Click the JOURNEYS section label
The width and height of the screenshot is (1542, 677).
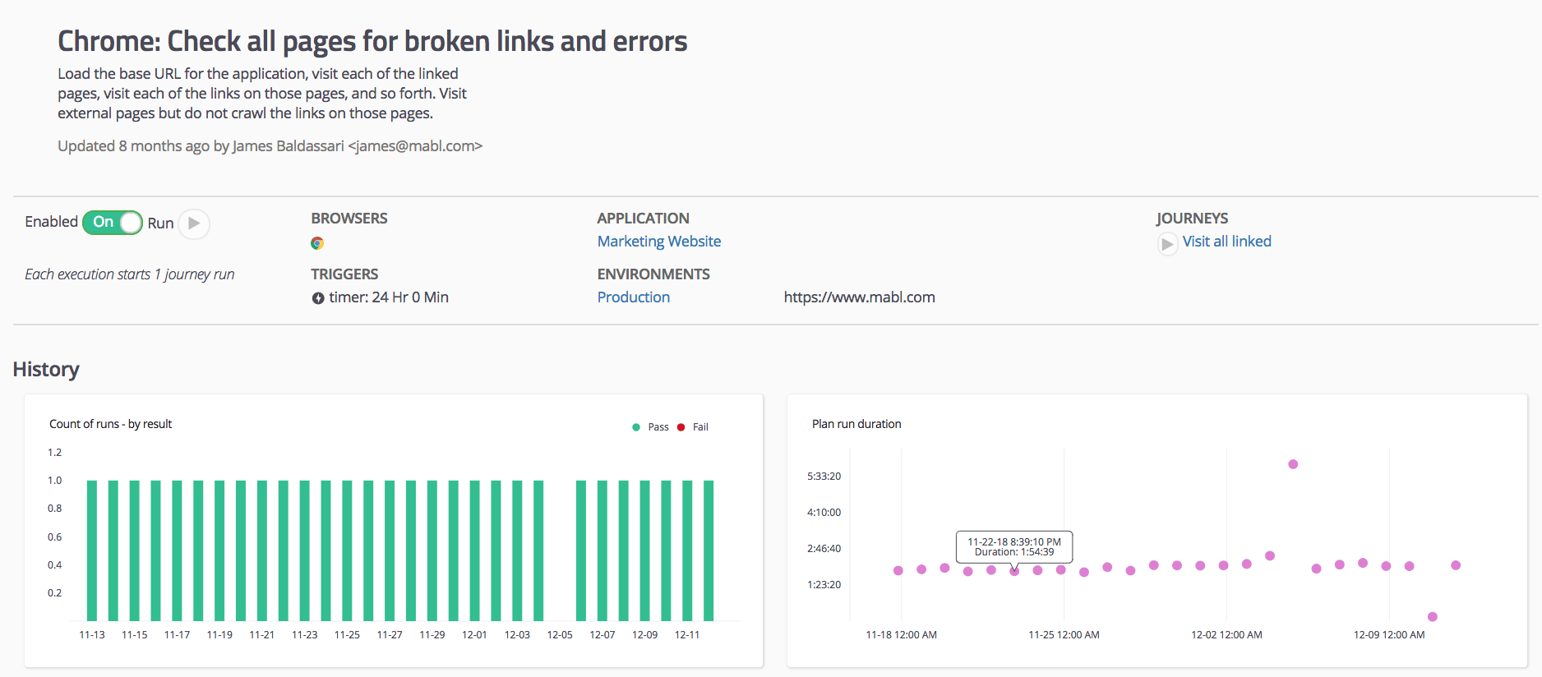click(1192, 219)
